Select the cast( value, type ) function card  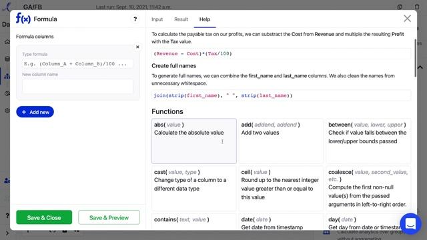coord(194,188)
